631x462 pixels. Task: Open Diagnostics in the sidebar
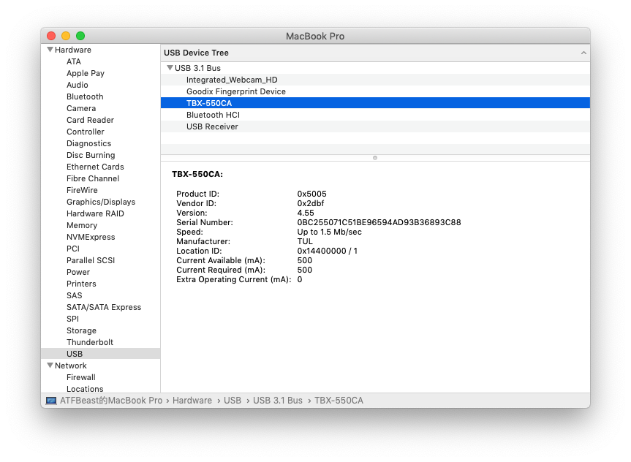(x=88, y=143)
